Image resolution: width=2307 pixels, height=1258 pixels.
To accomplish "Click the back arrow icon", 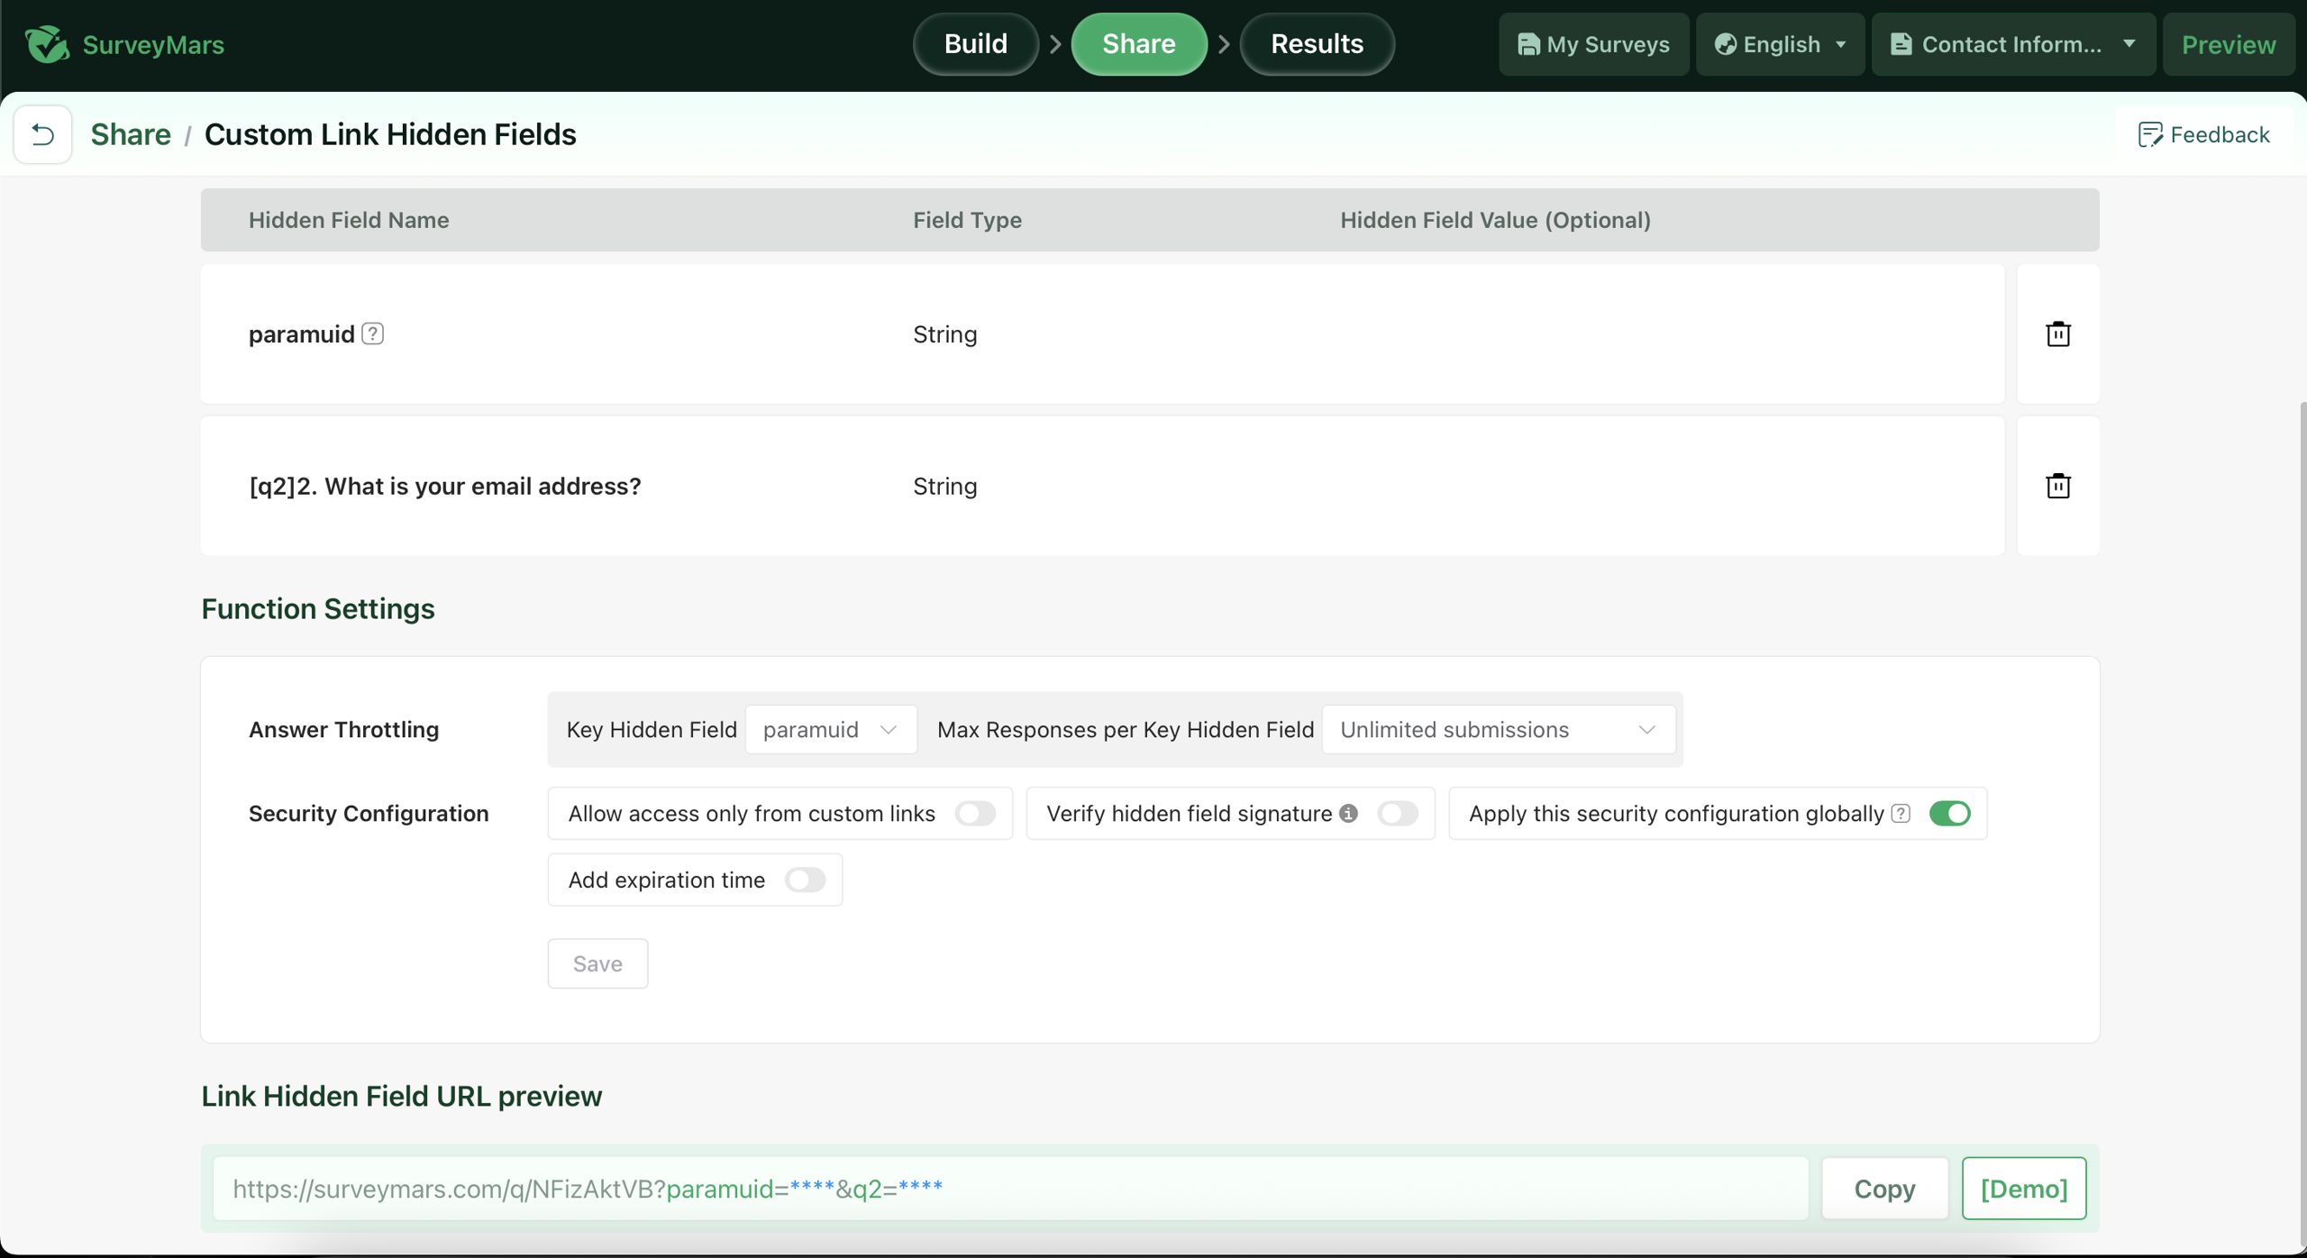I will (x=42, y=134).
